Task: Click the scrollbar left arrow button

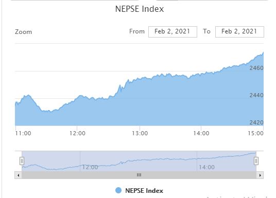Action: click(18, 175)
